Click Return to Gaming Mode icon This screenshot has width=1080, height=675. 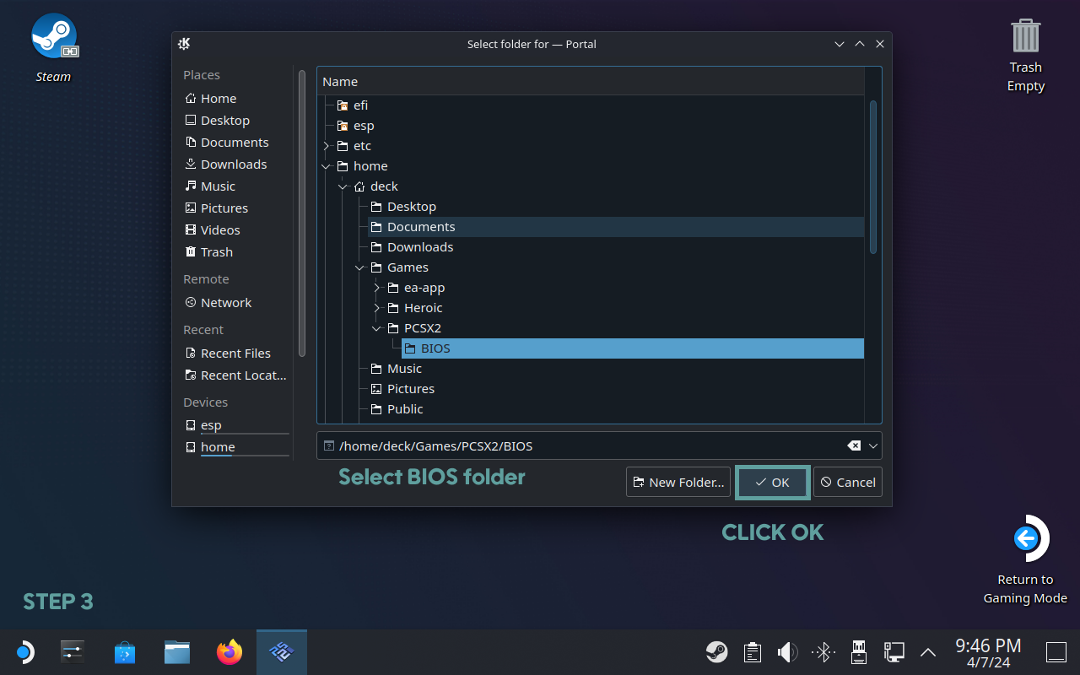(1025, 538)
